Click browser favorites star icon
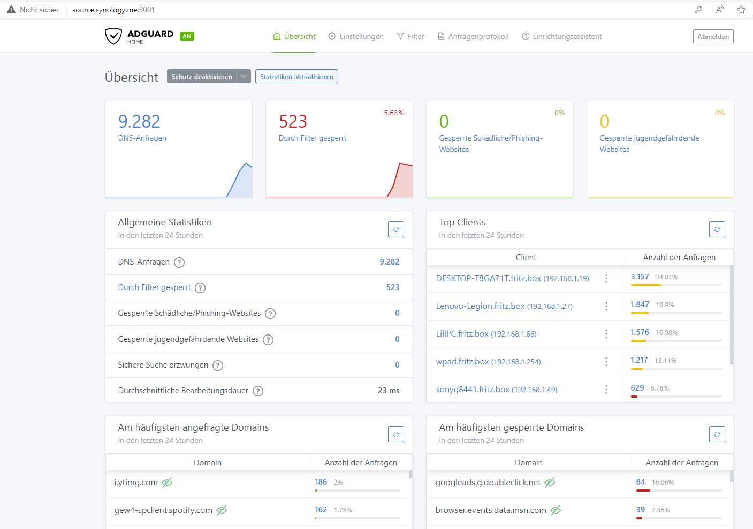The width and height of the screenshot is (753, 529). point(741,10)
